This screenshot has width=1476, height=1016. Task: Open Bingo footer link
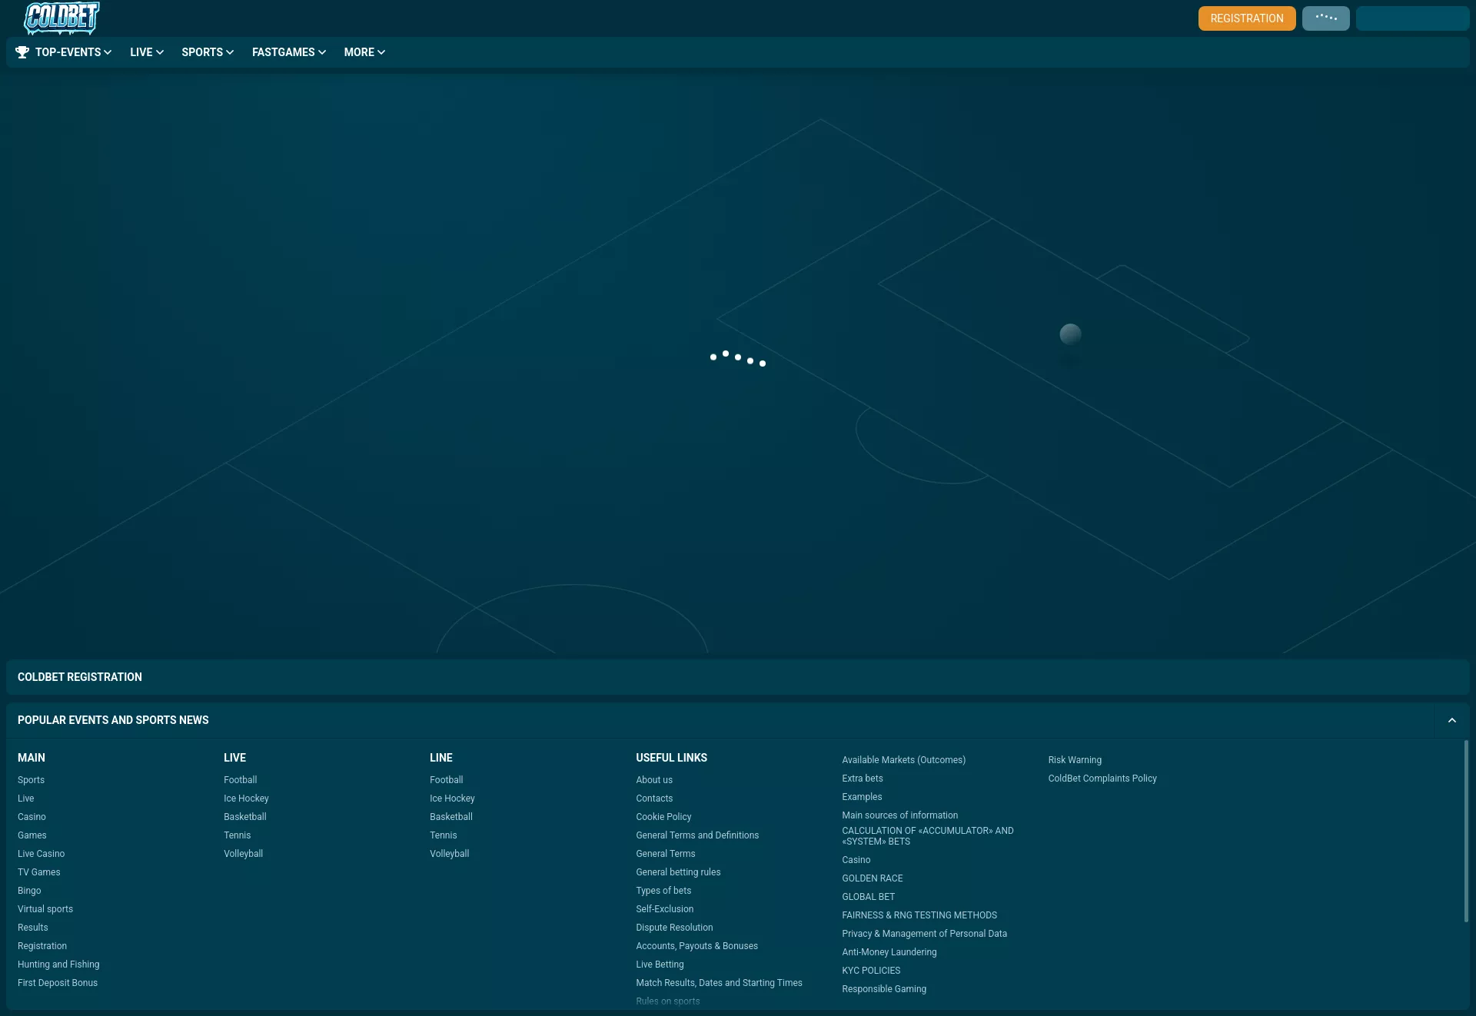(29, 891)
